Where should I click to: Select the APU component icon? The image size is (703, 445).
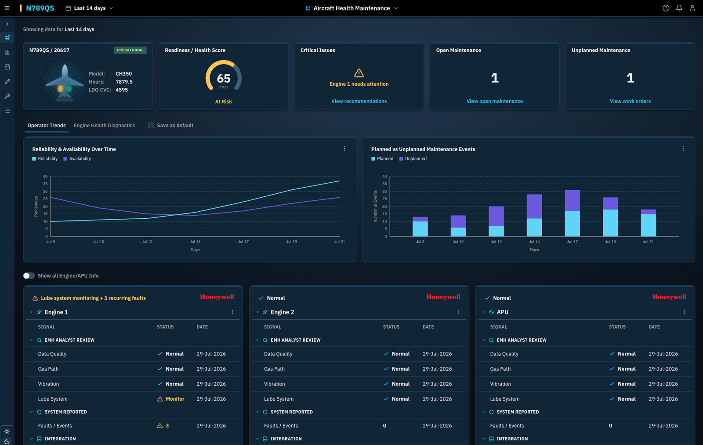(x=491, y=312)
